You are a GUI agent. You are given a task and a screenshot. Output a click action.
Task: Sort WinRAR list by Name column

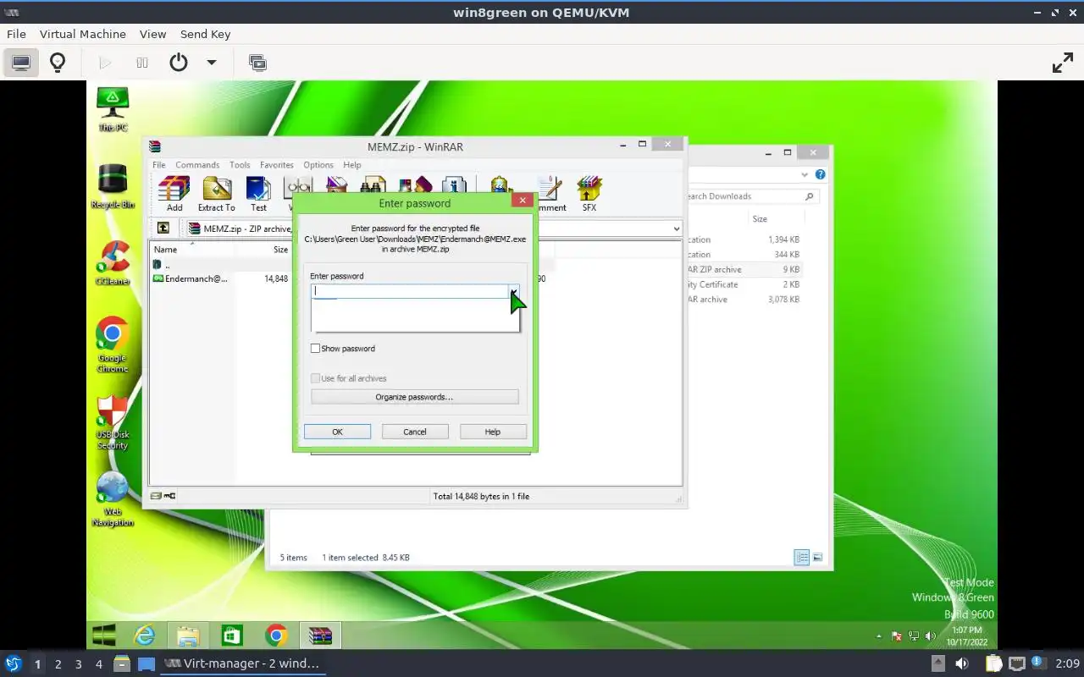click(x=166, y=250)
